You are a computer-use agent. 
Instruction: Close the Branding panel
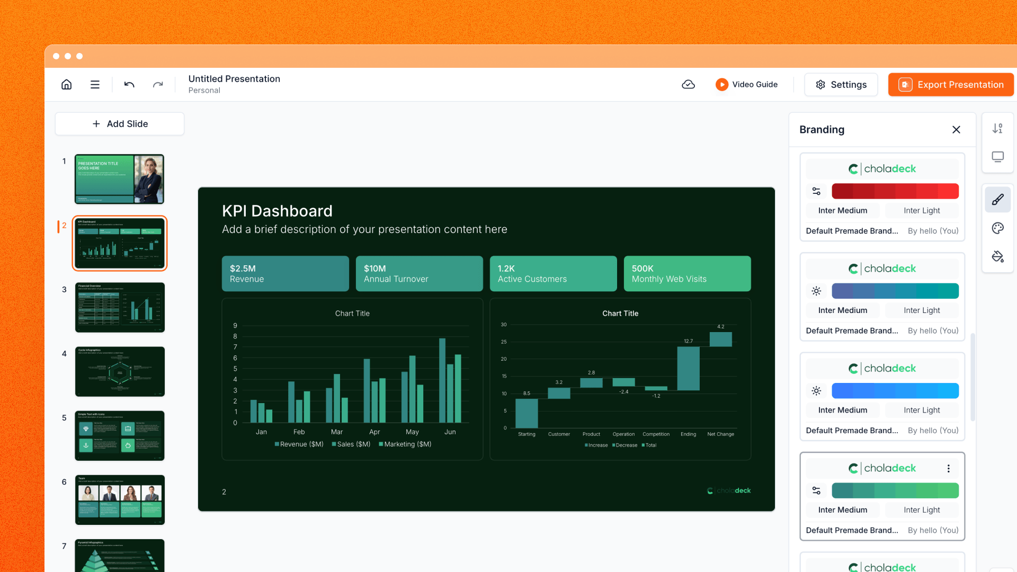coord(956,130)
